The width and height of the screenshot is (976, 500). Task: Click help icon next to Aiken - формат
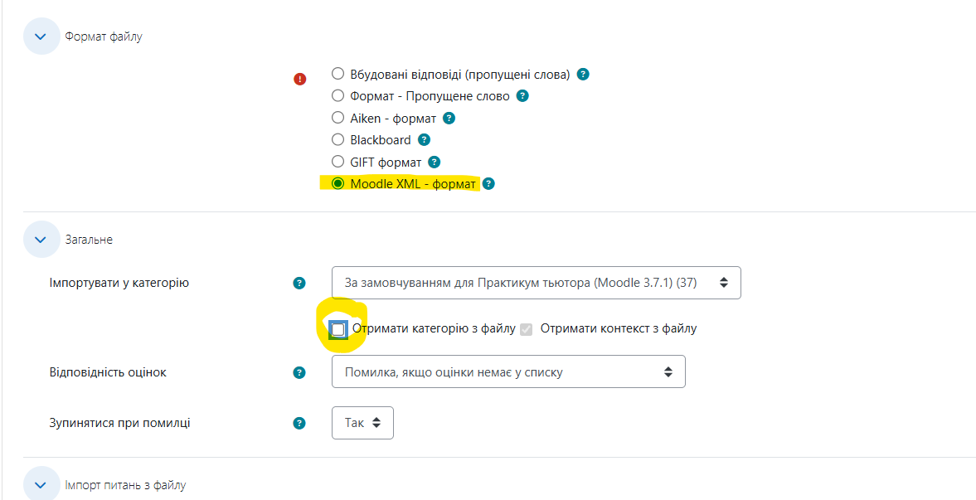(x=449, y=118)
